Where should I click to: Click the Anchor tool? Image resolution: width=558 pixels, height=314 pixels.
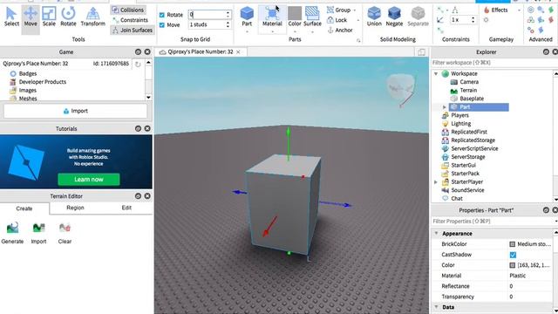[339, 31]
